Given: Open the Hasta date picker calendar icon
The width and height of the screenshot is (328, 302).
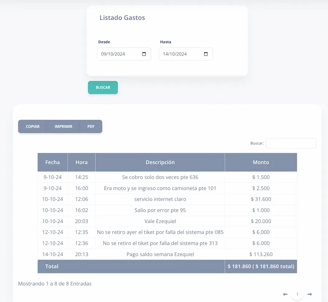Looking at the screenshot, I should click(x=206, y=54).
